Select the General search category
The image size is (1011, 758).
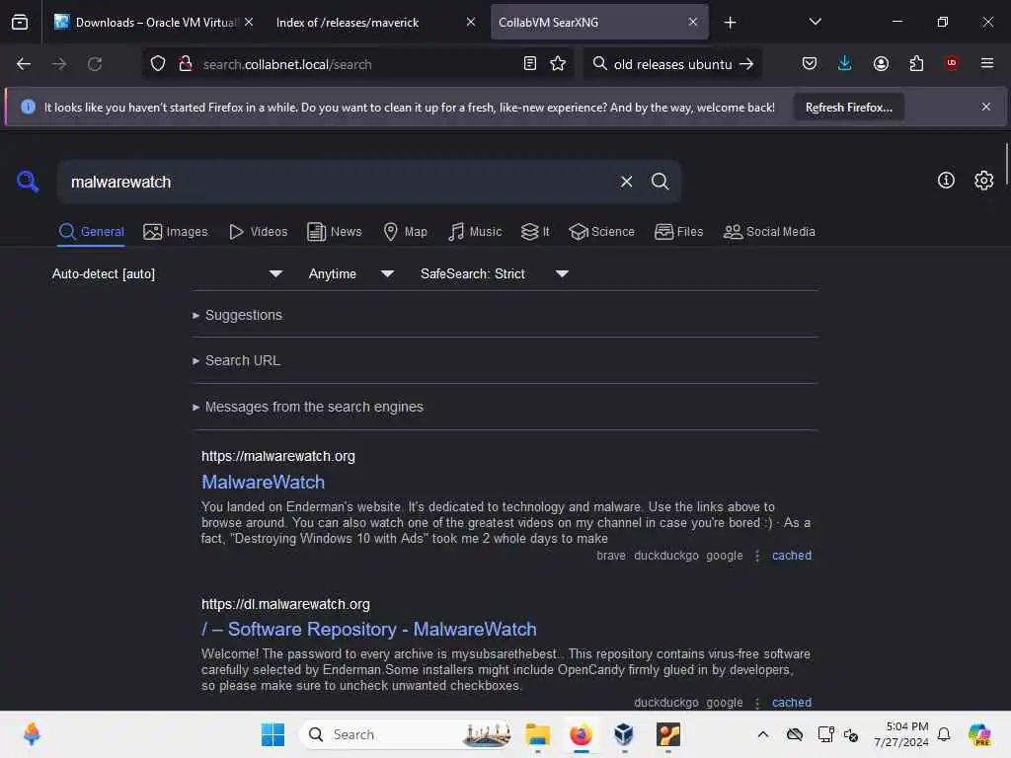pyautogui.click(x=91, y=231)
